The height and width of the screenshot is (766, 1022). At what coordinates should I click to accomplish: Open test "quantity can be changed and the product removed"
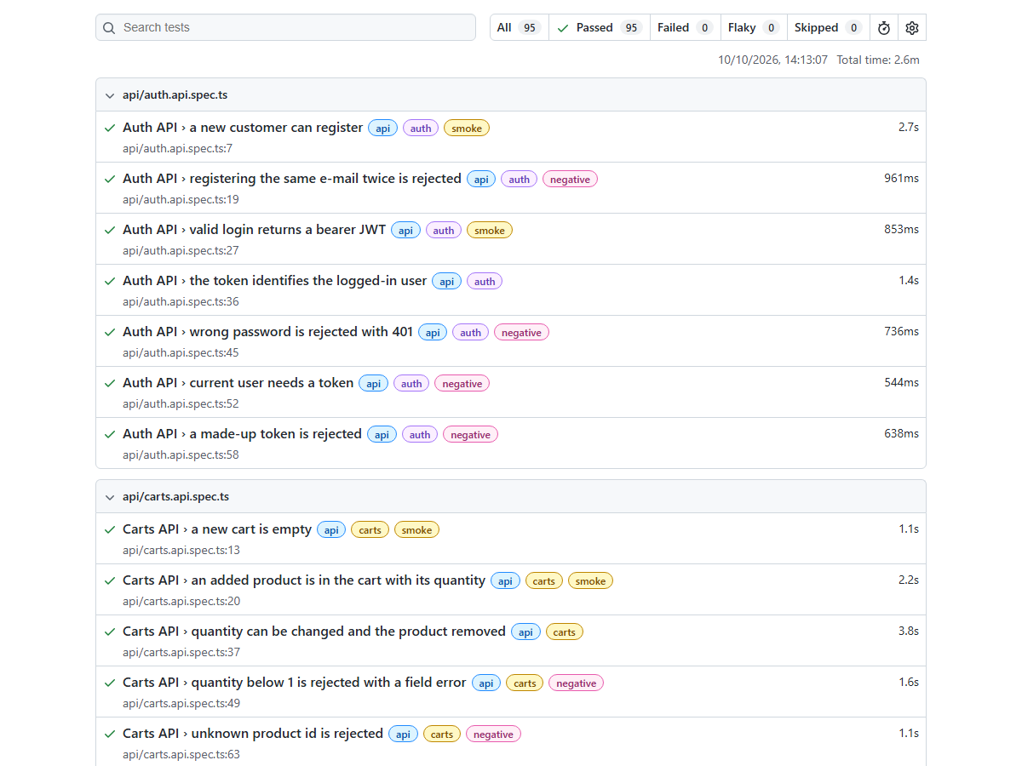[x=314, y=632]
